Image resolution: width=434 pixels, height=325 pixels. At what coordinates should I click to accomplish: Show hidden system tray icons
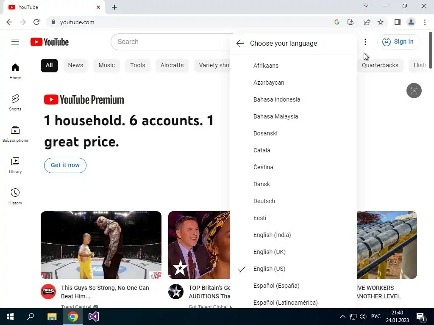click(x=342, y=317)
